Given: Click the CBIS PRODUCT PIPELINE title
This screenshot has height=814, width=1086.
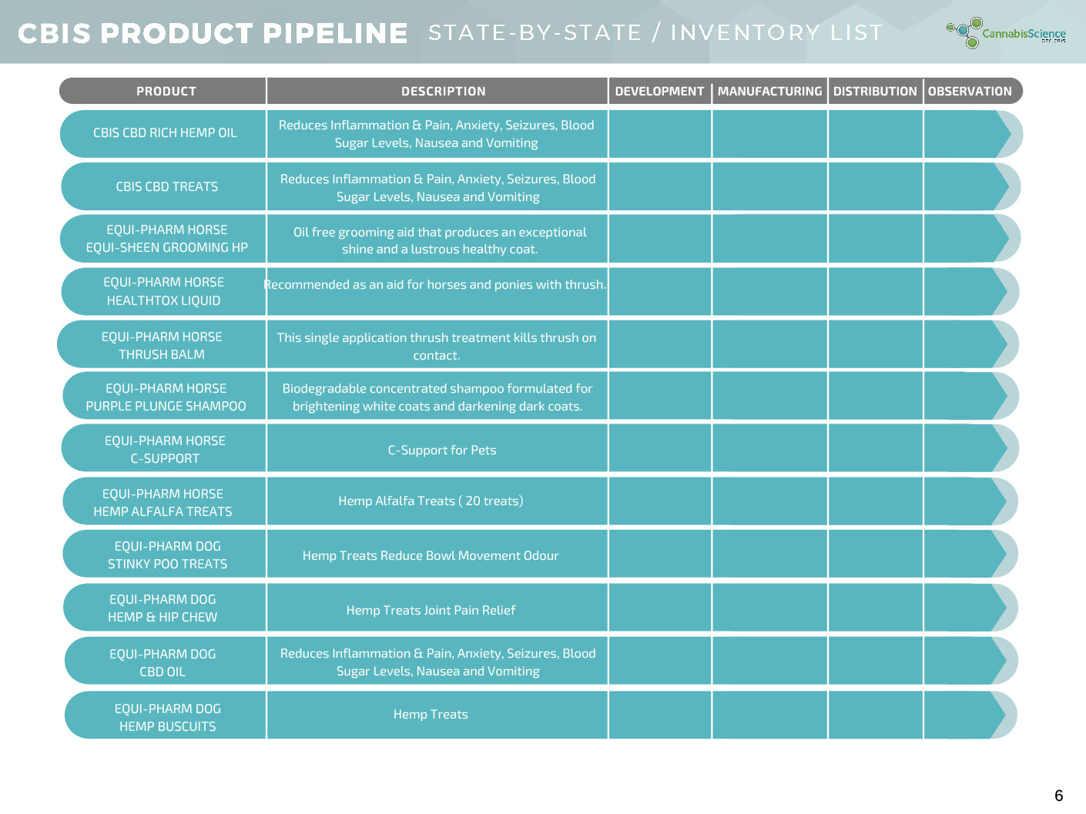Looking at the screenshot, I should [x=213, y=33].
